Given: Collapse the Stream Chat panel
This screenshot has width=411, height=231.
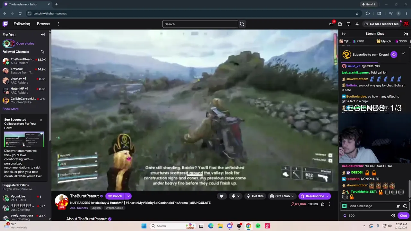Looking at the screenshot, I should [344, 34].
